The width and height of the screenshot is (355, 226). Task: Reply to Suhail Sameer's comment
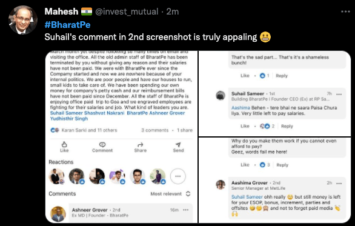click(x=287, y=127)
